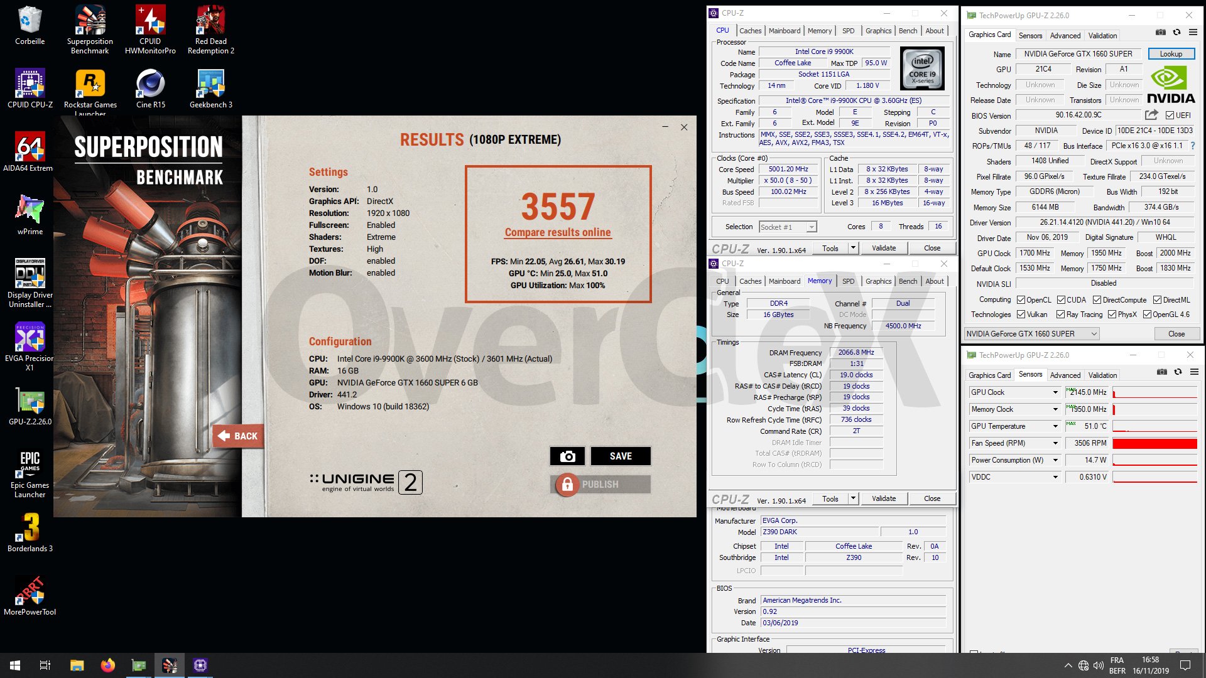Viewport: 1206px width, 678px height.
Task: Open File Explorer from taskbar
Action: tap(77, 665)
